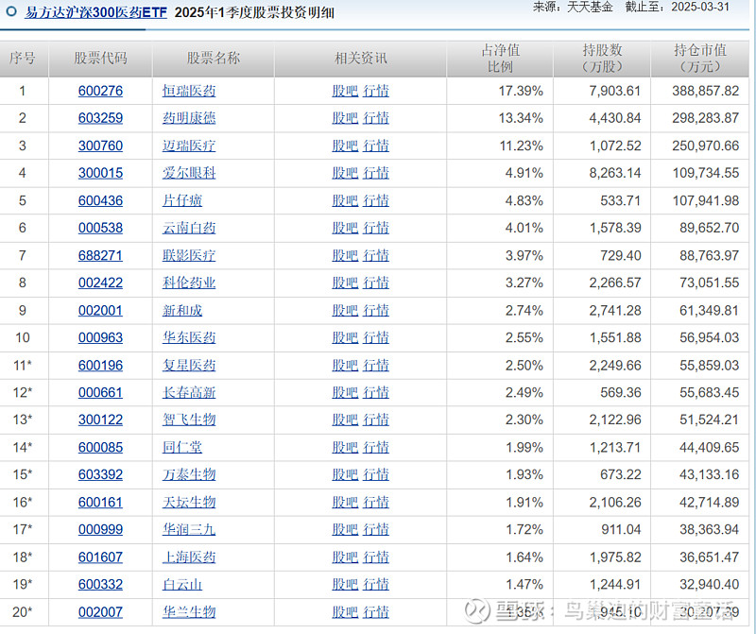Open stock code 000538 link

100,228
